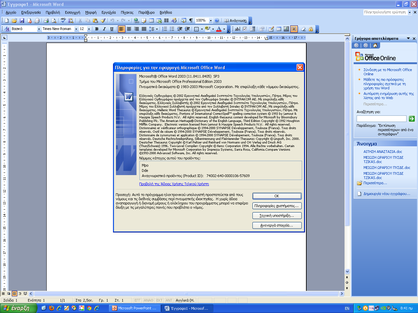Viewport: 418px width, 313px height.
Task: Create a new blank document icon
Action: coord(7,21)
